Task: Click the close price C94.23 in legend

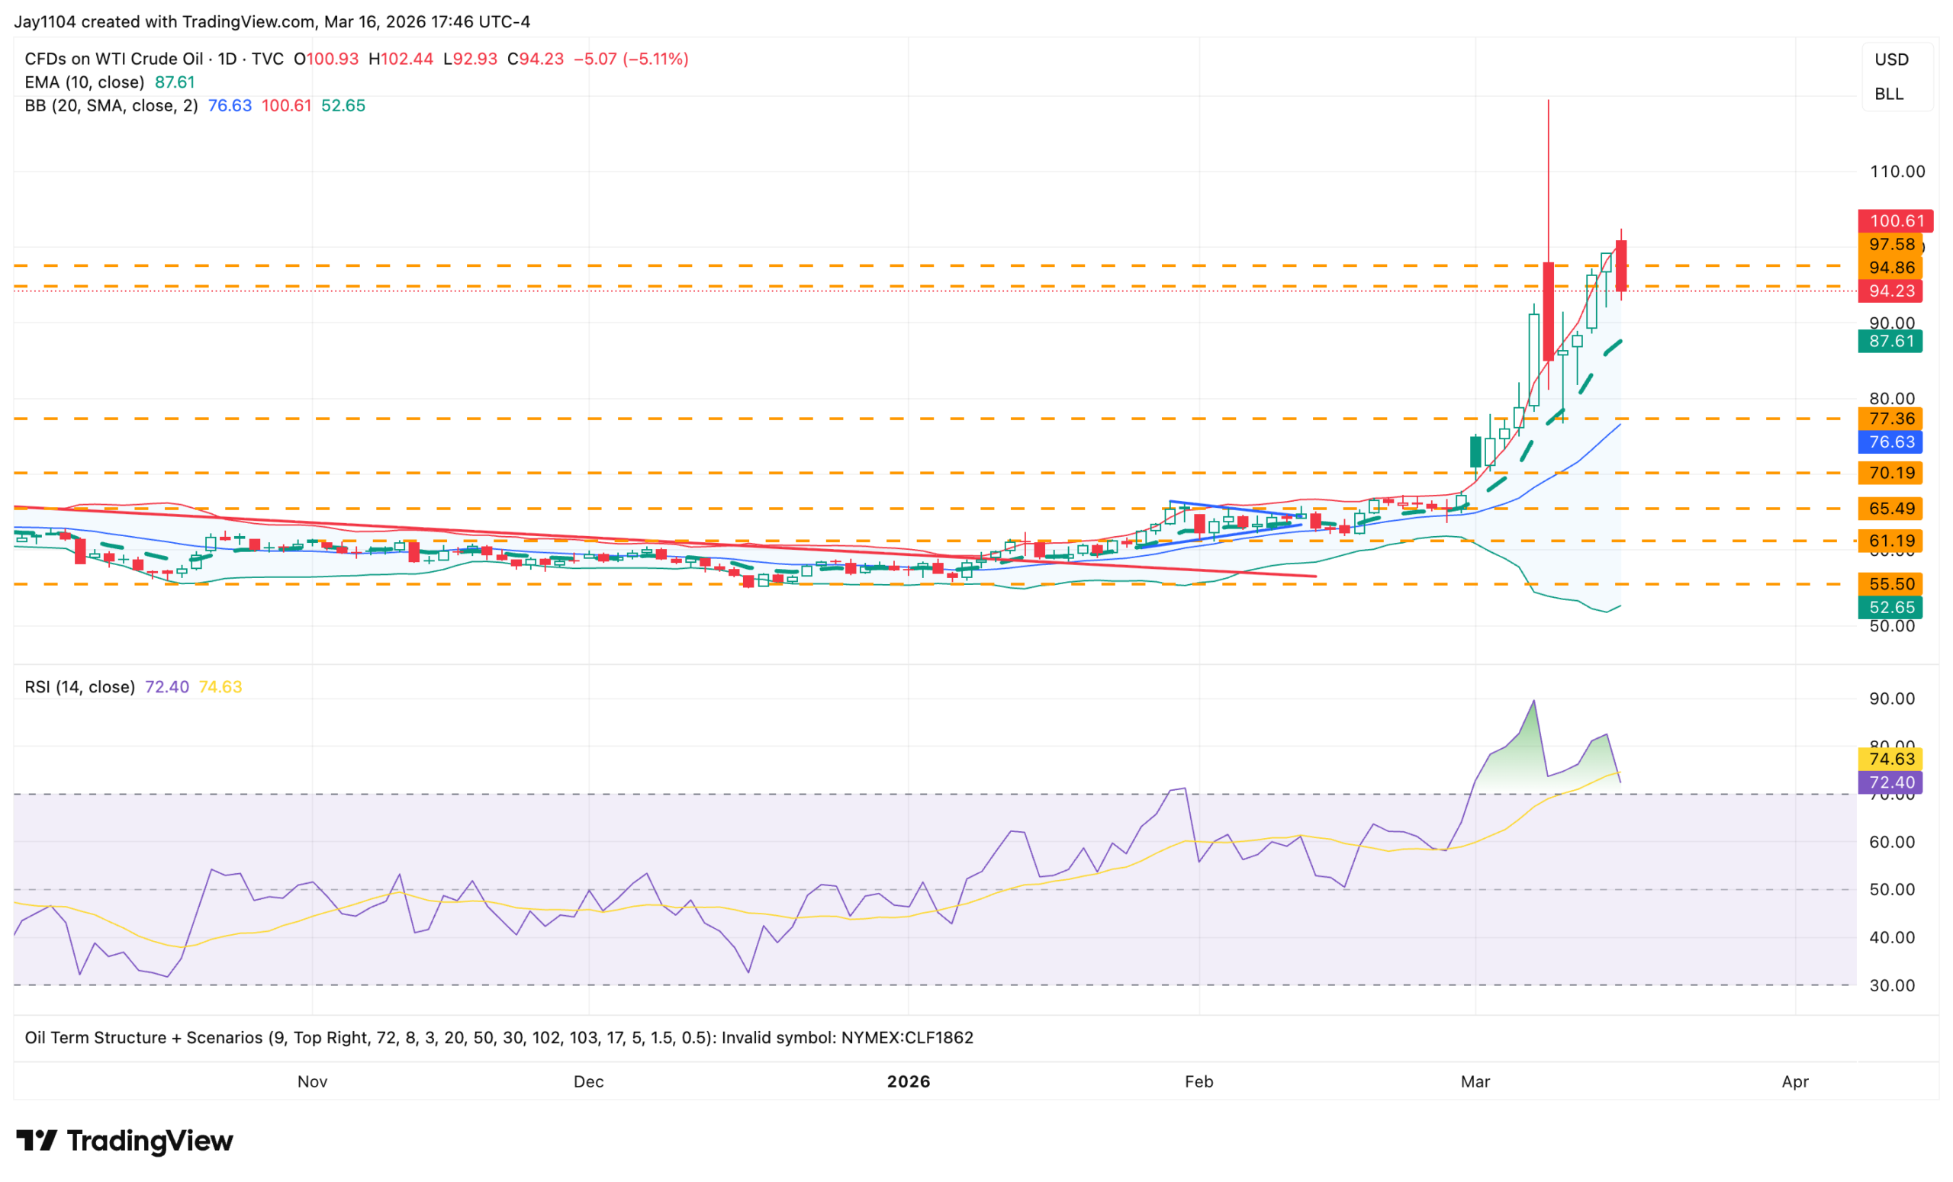Action: pyautogui.click(x=536, y=59)
